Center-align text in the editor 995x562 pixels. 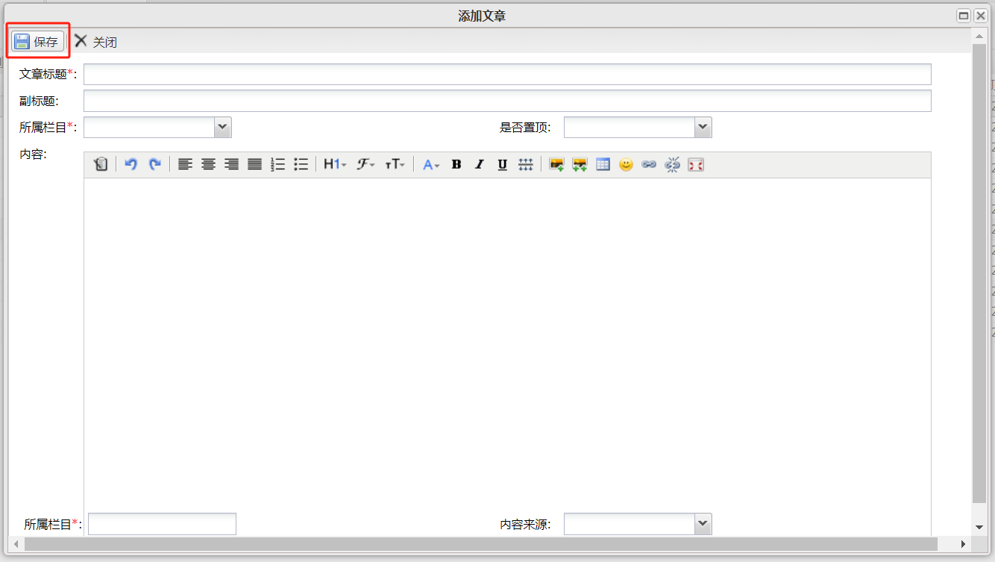(208, 165)
